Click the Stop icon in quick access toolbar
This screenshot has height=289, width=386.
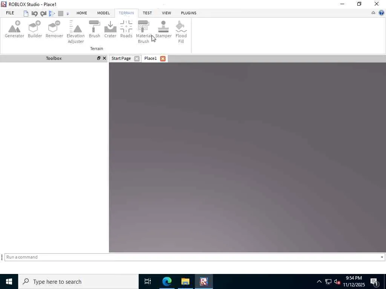click(x=61, y=14)
